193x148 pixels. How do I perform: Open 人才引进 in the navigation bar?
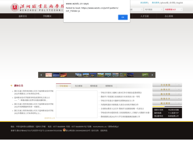pyautogui.click(x=145, y=16)
